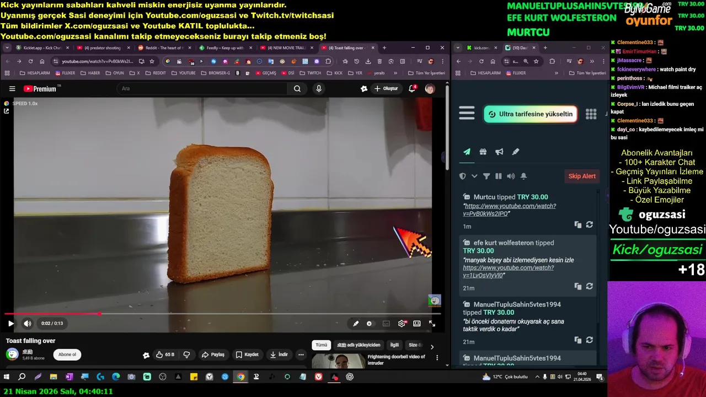Subscribe with Abone ol button
The width and height of the screenshot is (706, 397).
coord(67,355)
